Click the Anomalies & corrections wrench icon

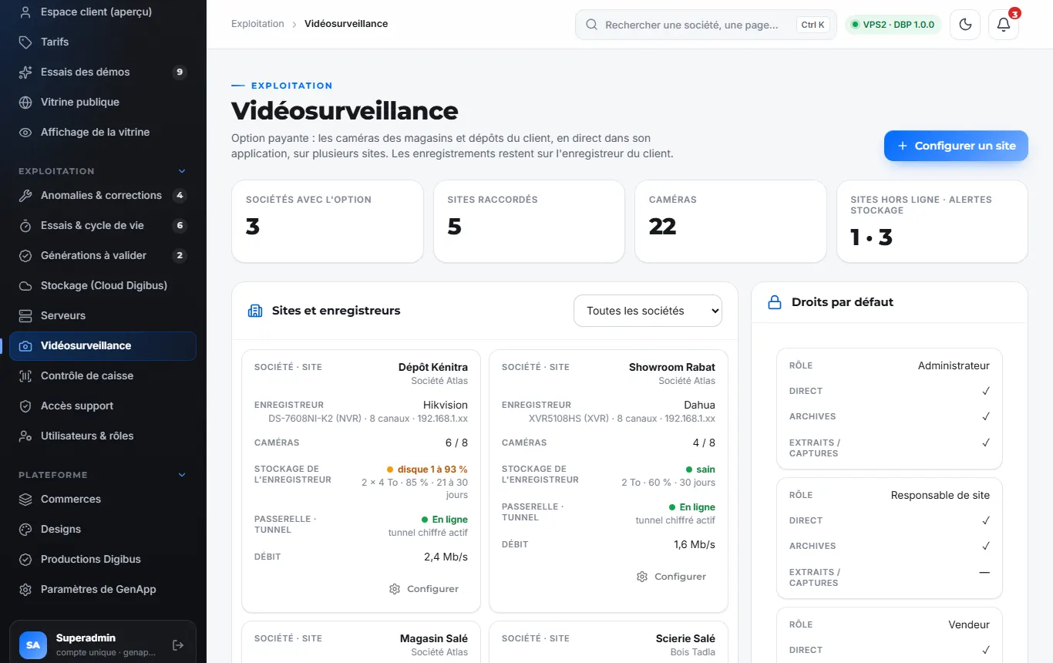25,195
